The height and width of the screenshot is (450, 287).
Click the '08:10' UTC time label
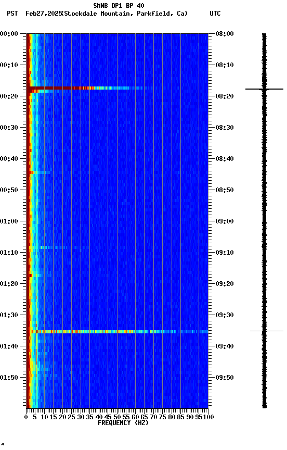(x=225, y=65)
